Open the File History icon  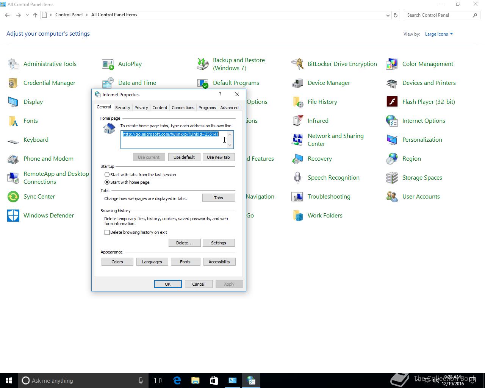click(x=297, y=102)
